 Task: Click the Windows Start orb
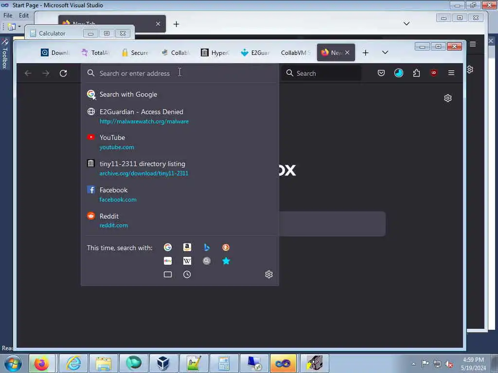[13, 363]
